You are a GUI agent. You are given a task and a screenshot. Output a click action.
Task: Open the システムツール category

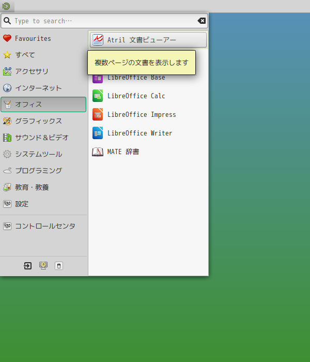pyautogui.click(x=43, y=154)
